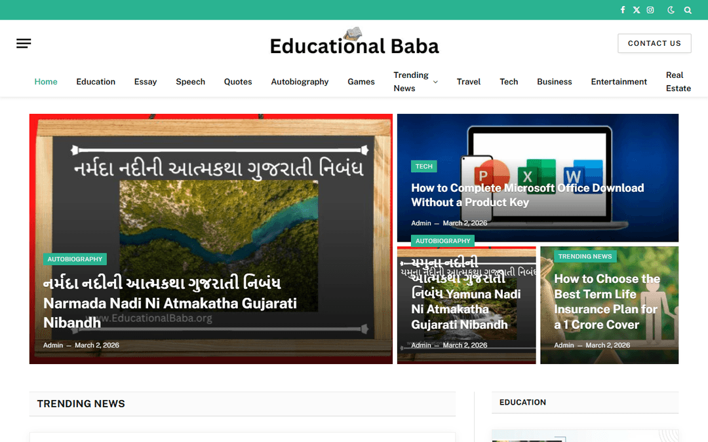This screenshot has width=708, height=442.
Task: Click Admin author under insurance article
Action: click(564, 345)
